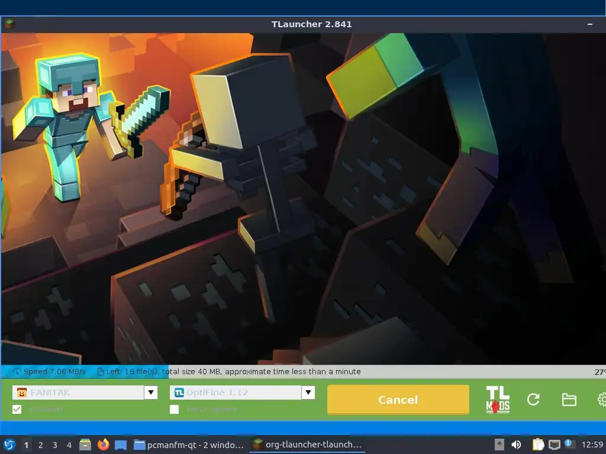
Task: Open the game folder icon
Action: pos(569,400)
